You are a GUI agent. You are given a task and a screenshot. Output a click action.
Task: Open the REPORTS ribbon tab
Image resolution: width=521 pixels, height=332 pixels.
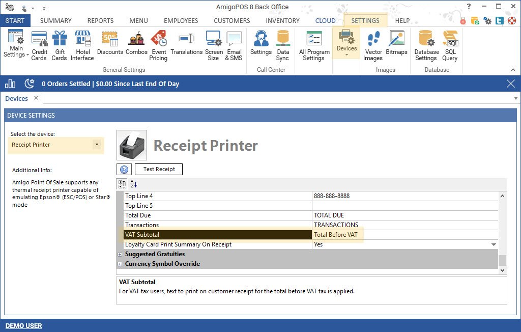[x=100, y=21]
